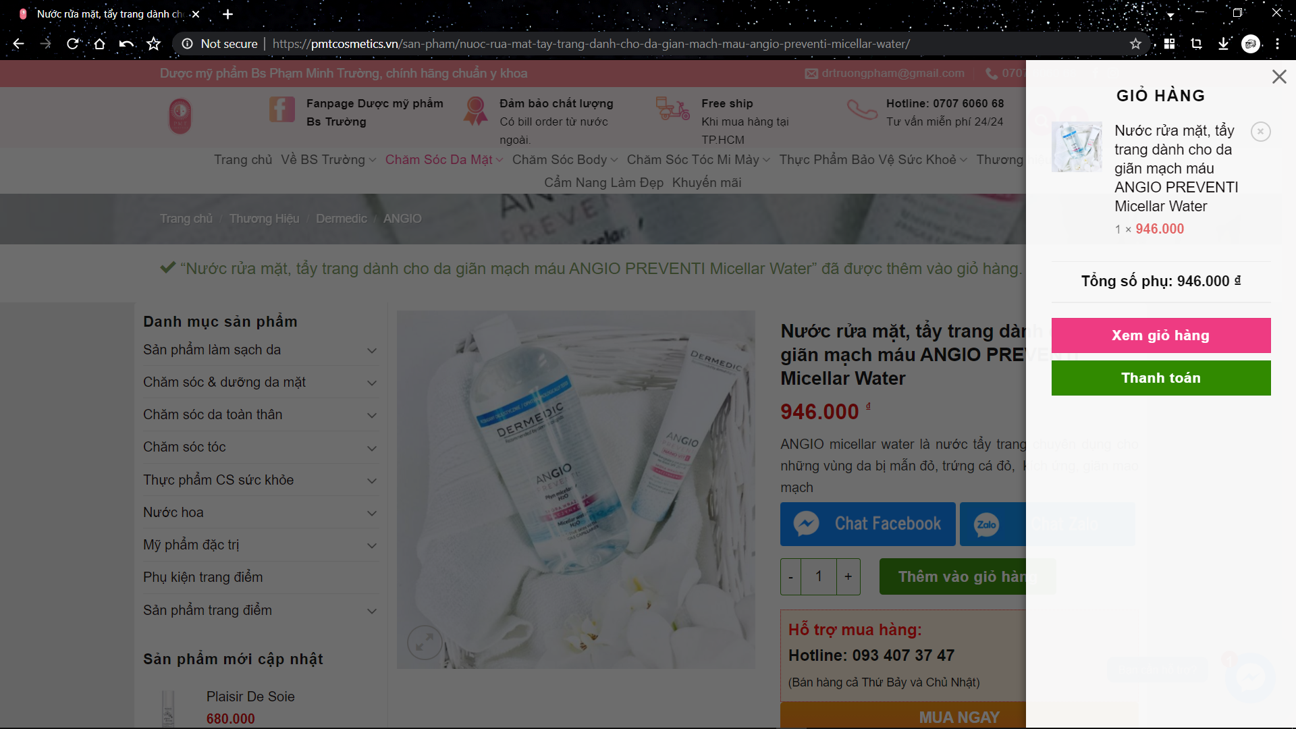Go to Khuyến mãi menu item
Viewport: 1296px width, 729px height.
706,182
